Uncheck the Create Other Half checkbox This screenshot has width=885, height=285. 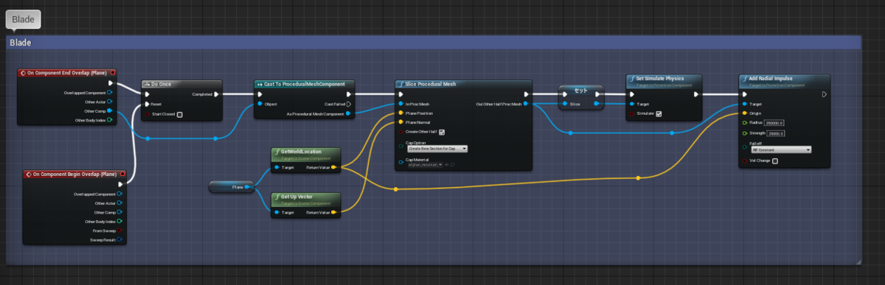pyautogui.click(x=442, y=132)
